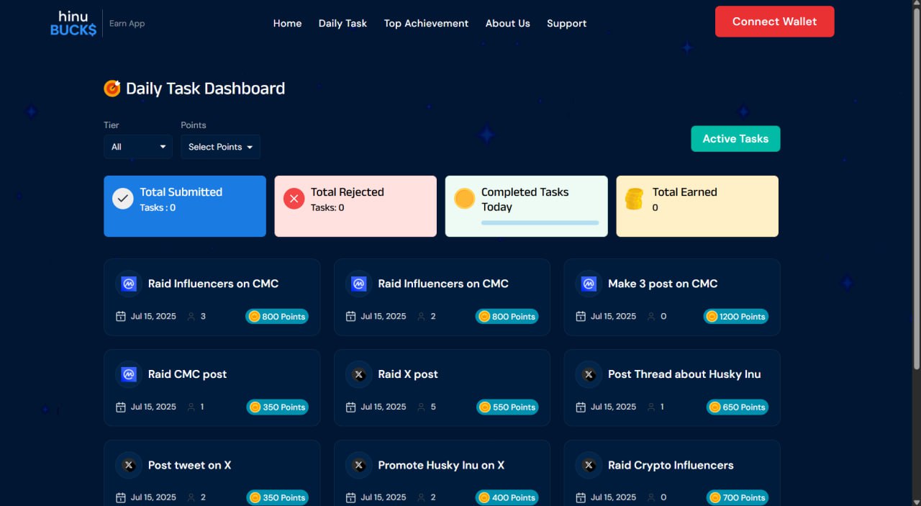
Task: Open Top Achievement in the navigation
Action: tap(426, 23)
